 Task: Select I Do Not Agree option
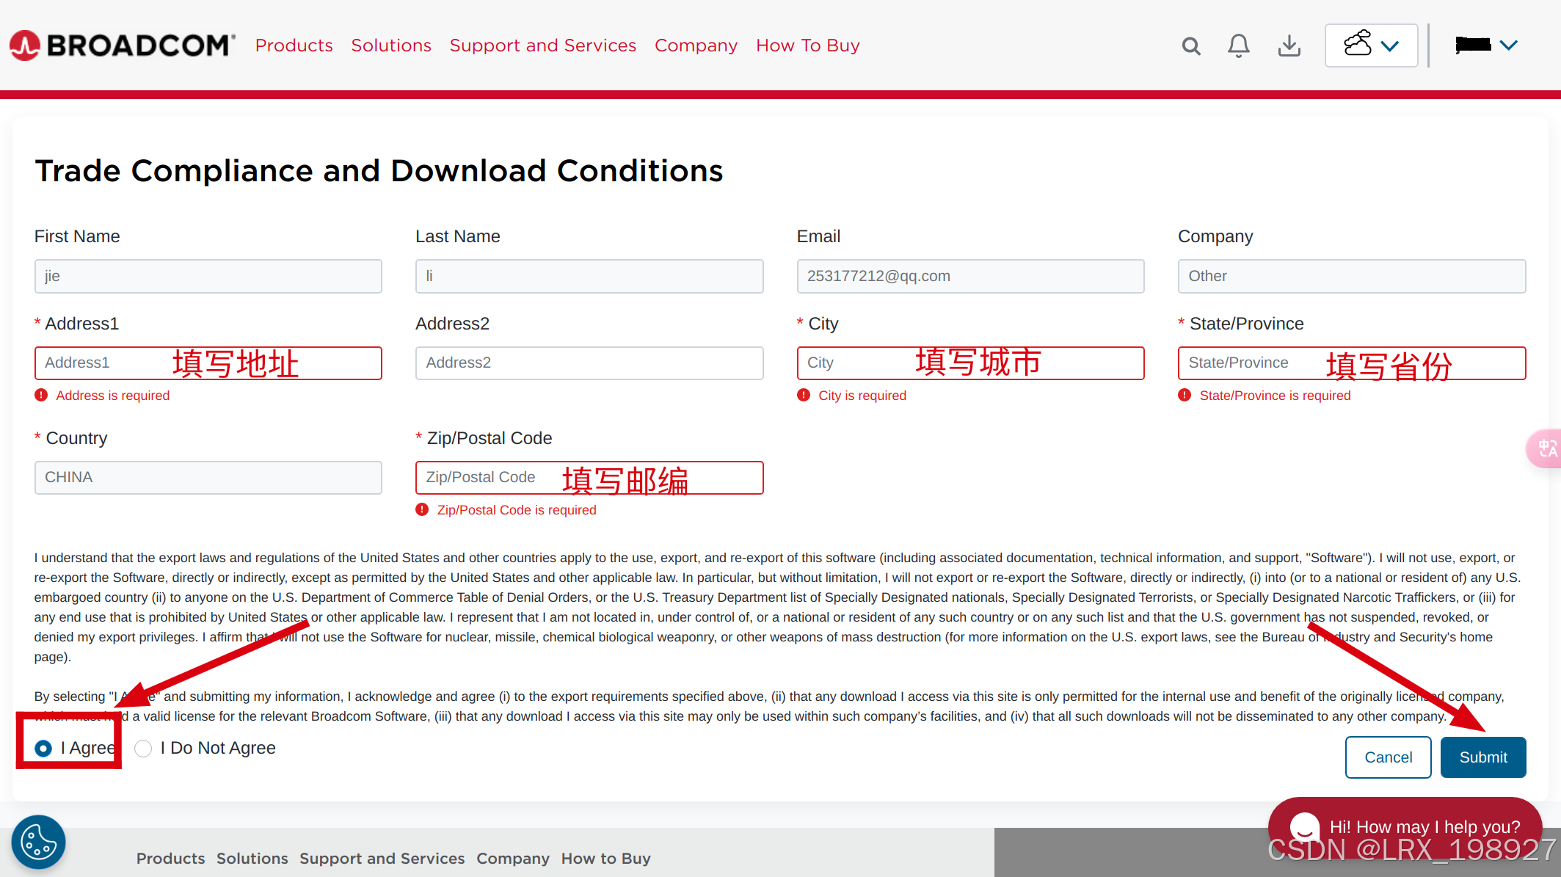click(143, 748)
